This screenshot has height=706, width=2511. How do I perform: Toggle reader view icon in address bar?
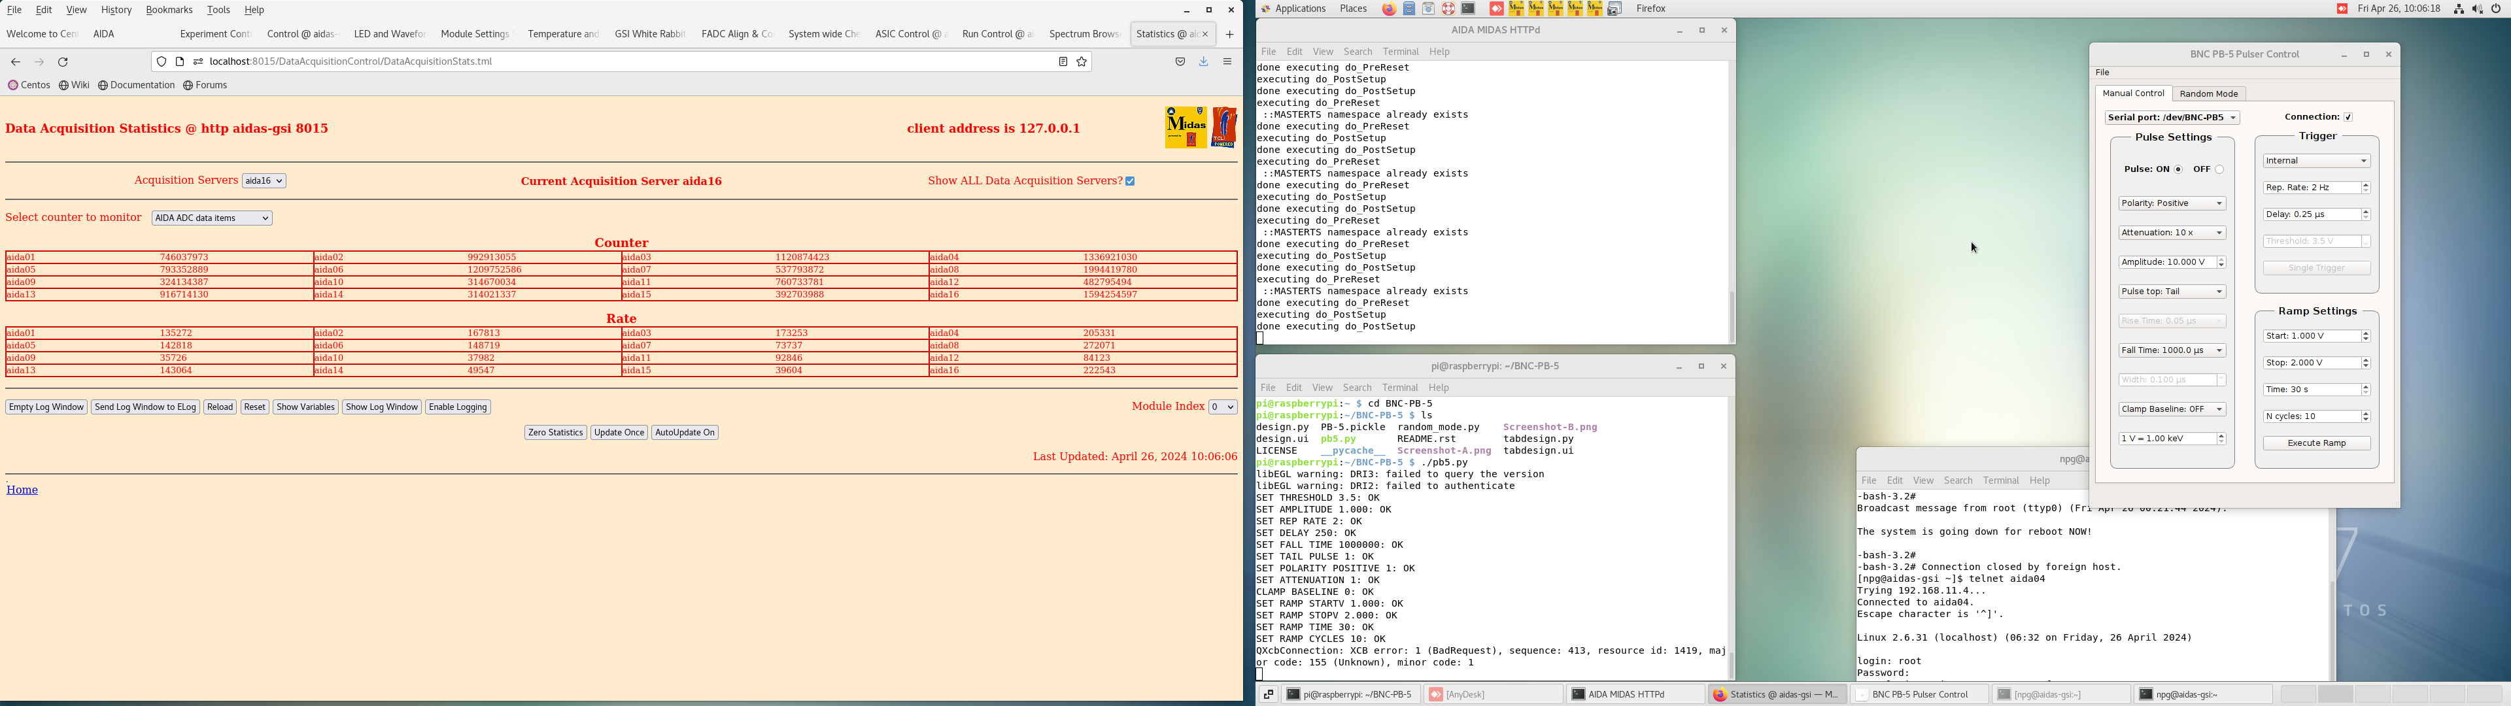pyautogui.click(x=1063, y=62)
